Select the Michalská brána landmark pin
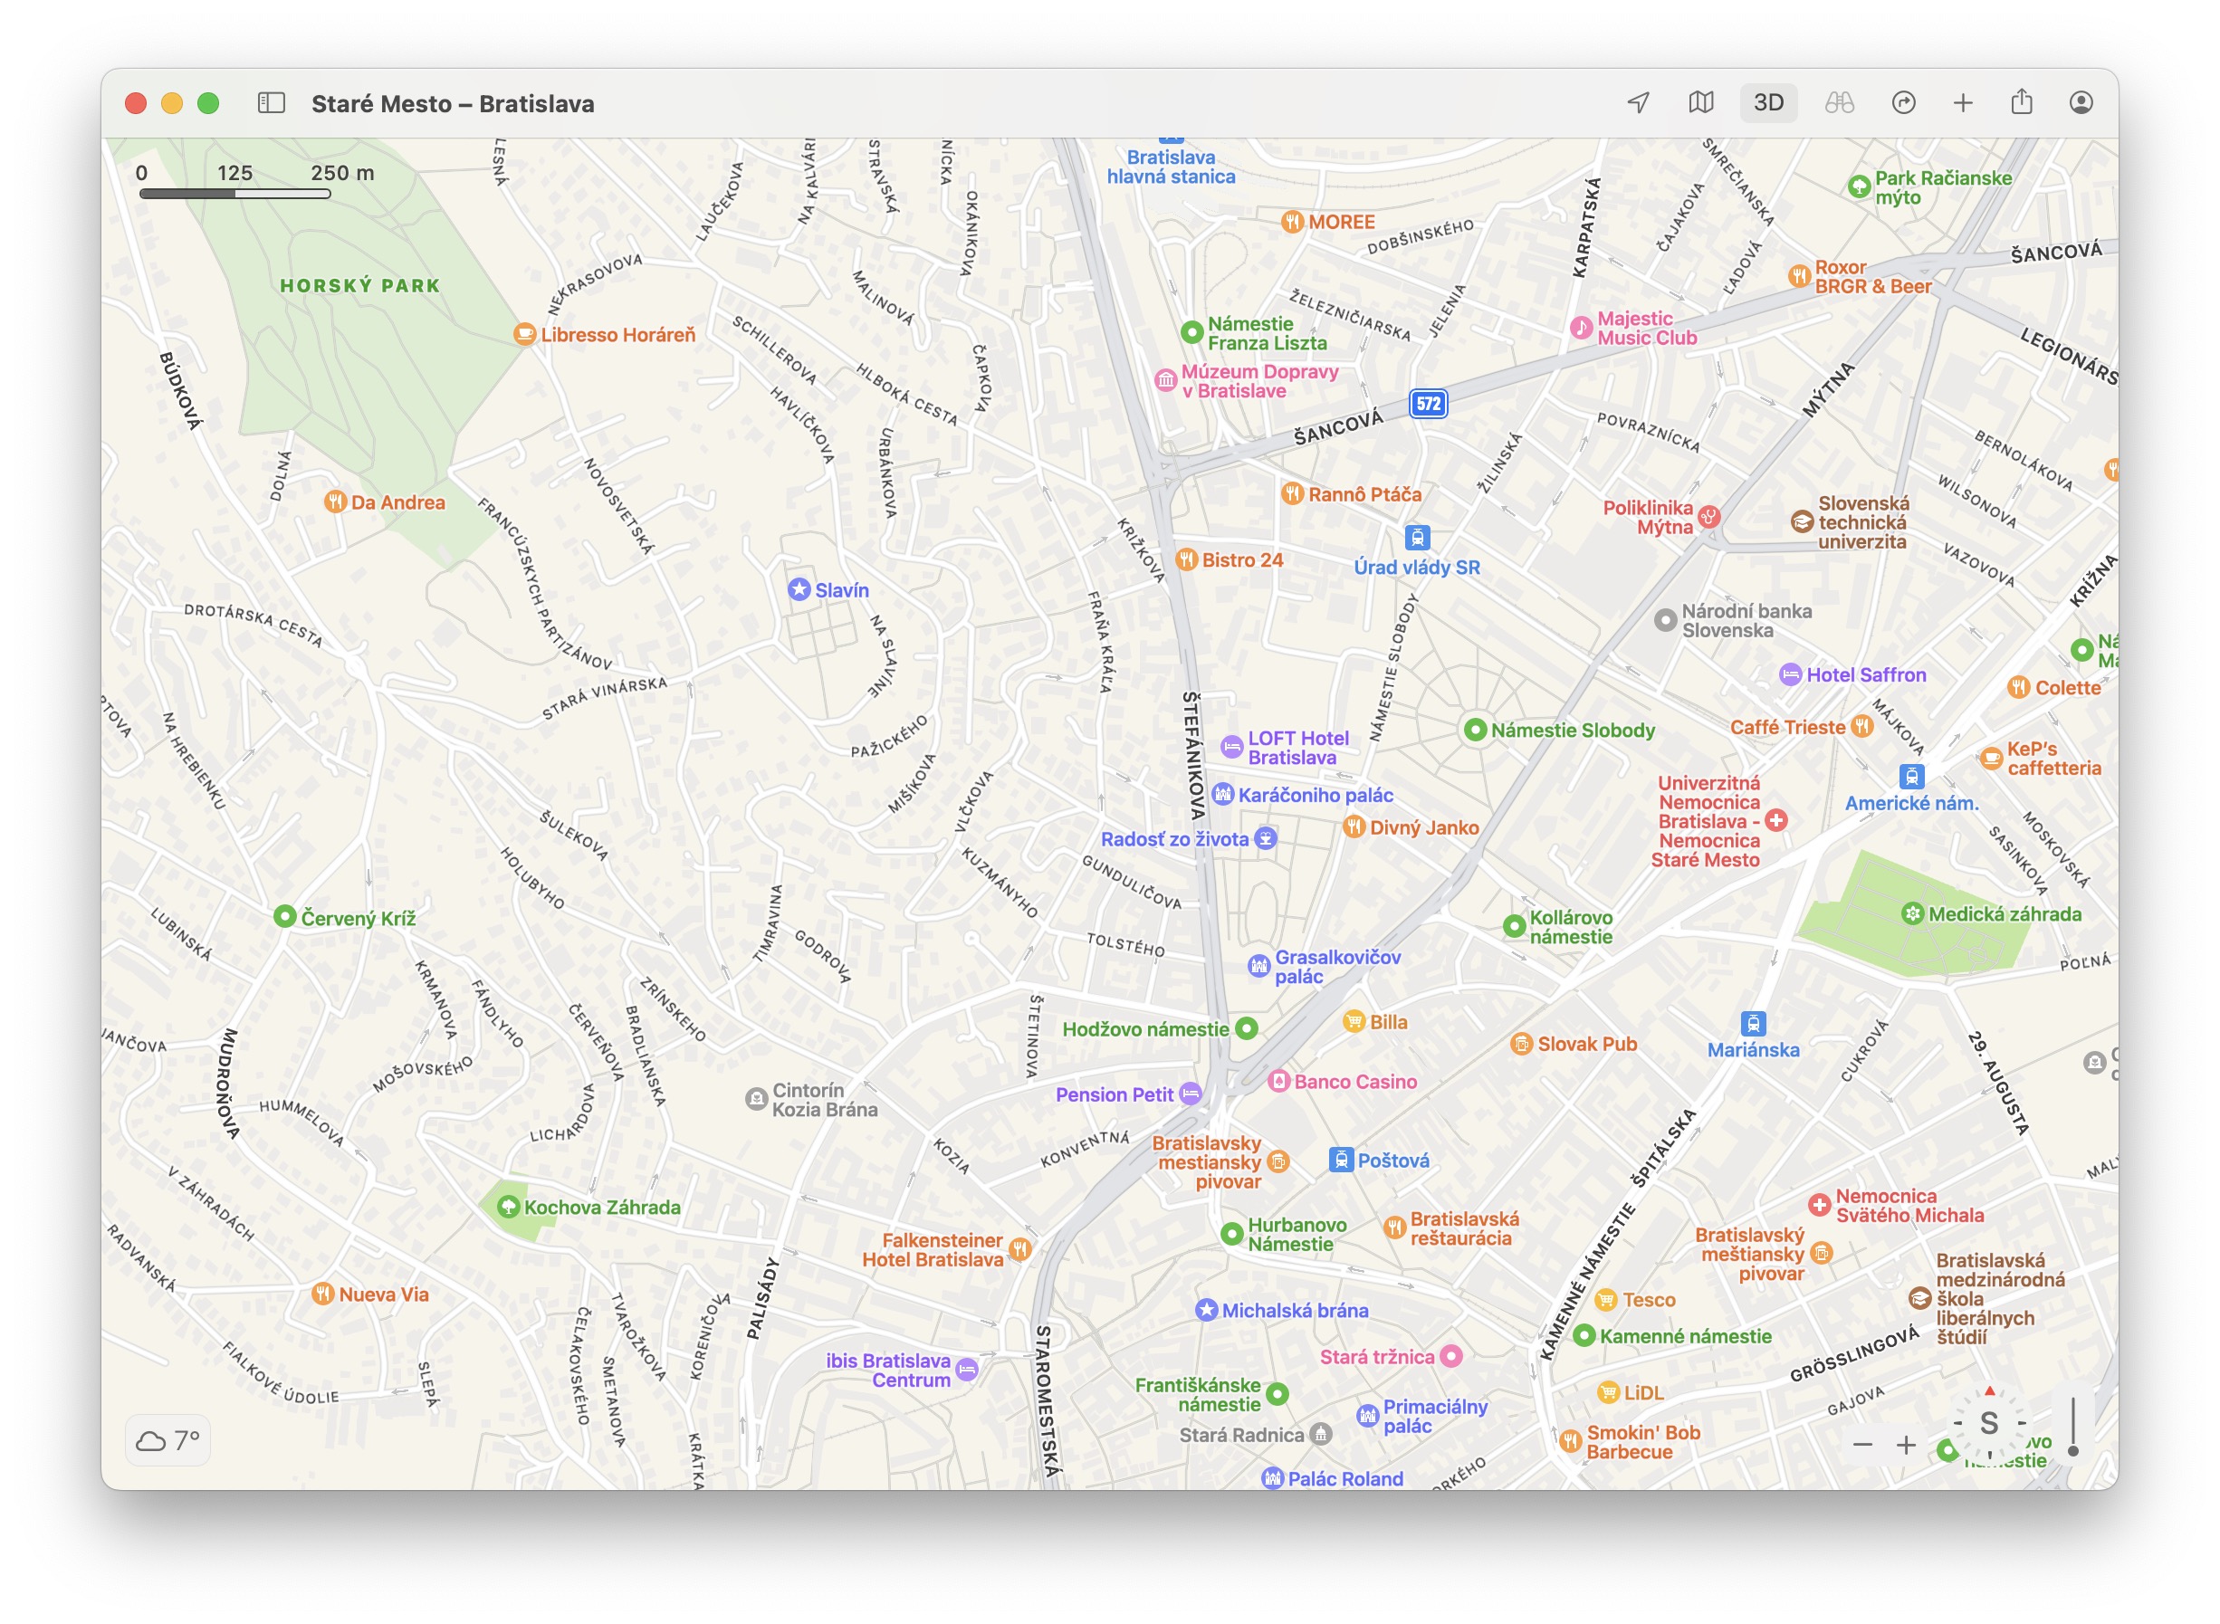2220x1624 pixels. pos(1206,1311)
